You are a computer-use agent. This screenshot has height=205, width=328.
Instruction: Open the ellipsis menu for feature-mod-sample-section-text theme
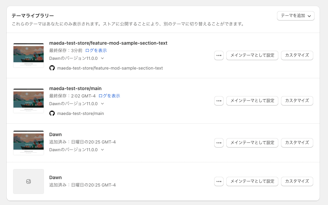pyautogui.click(x=219, y=55)
